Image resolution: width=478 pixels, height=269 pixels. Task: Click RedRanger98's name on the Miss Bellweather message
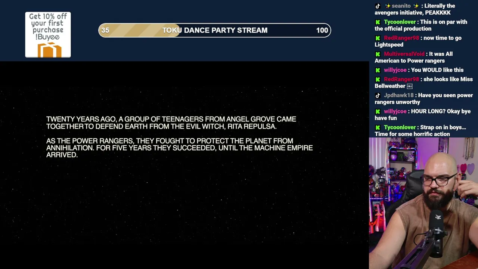click(401, 80)
